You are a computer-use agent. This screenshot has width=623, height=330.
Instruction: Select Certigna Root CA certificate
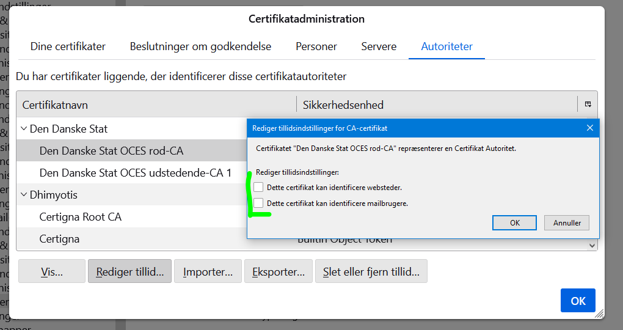point(81,217)
